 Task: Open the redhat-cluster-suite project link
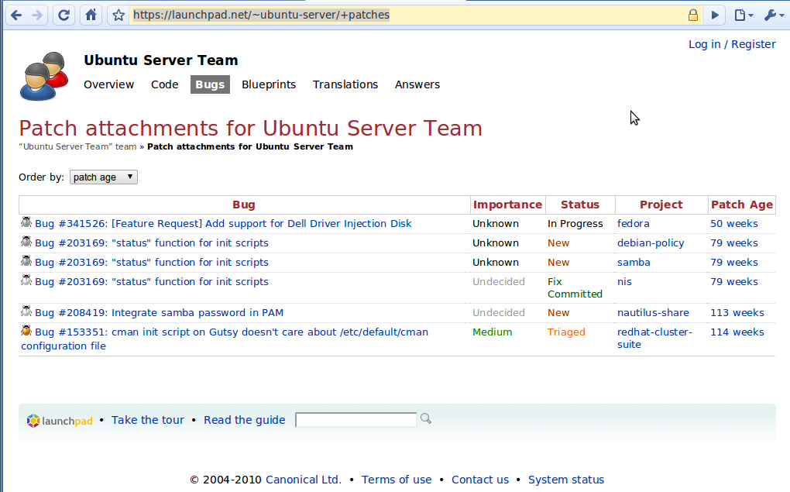pos(654,338)
